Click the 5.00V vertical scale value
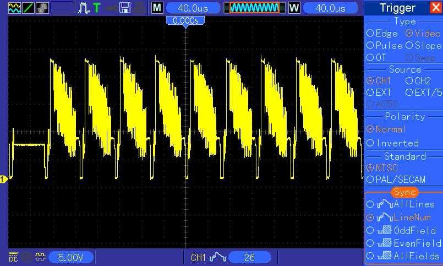443x266 pixels. [x=70, y=258]
